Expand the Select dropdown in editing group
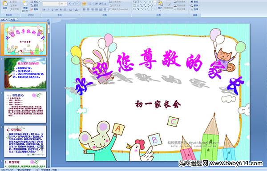The image size is (267, 171). [195, 9]
